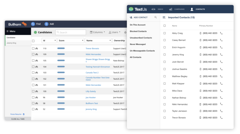Click the Name column header in TextUs
The width and height of the screenshot is (240, 134).
[x=174, y=26]
